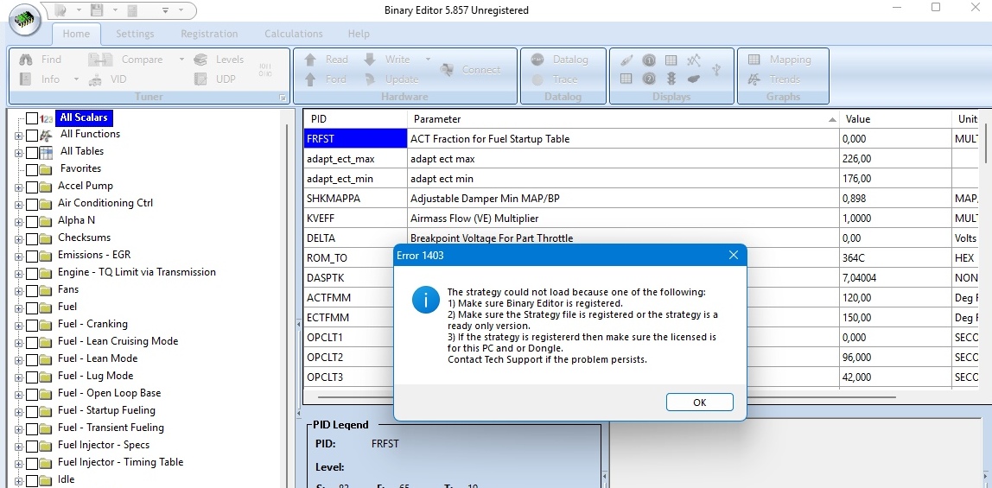The width and height of the screenshot is (992, 488).
Task: Click the Find binoculars icon
Action: pos(26,60)
